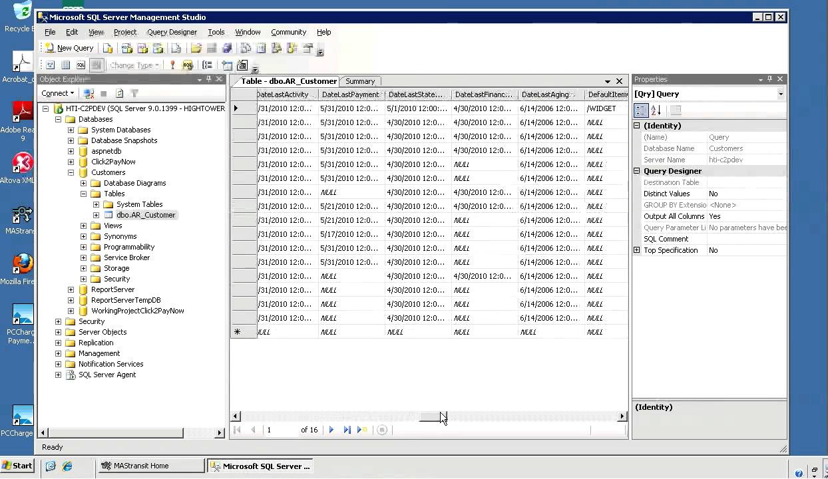Click the grid scroll right arrow

coord(622,416)
